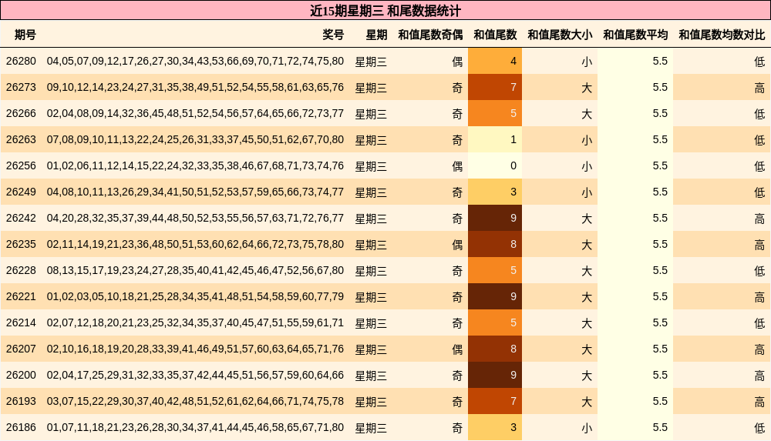Select period number 26235
Viewport: 771px width, 441px height.
(x=21, y=244)
